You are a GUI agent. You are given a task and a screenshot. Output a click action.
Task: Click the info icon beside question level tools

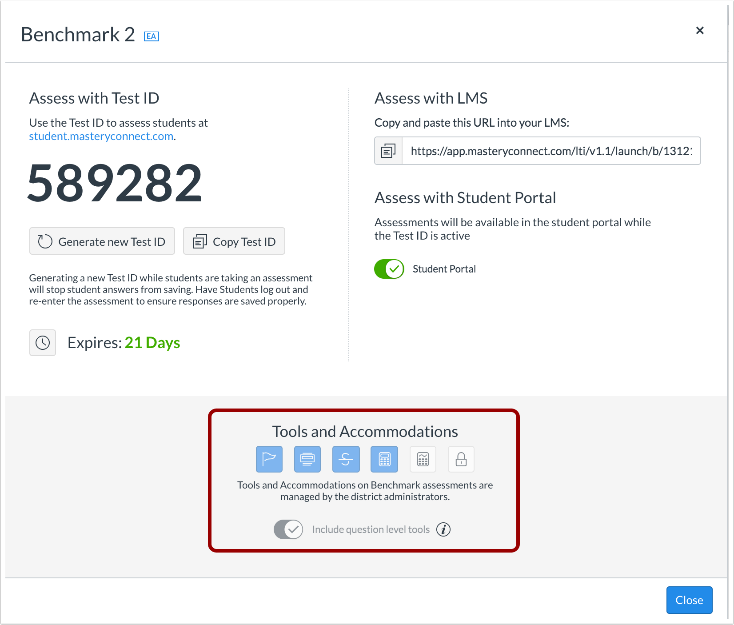(x=443, y=529)
